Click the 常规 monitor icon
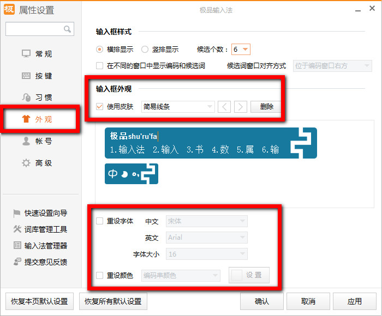382x316 pixels. [x=26, y=54]
